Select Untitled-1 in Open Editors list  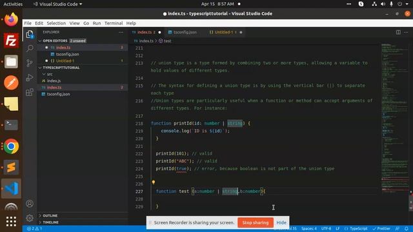83,61
